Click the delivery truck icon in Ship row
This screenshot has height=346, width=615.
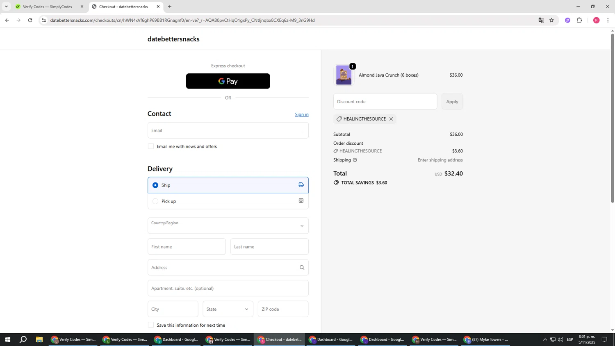click(x=301, y=185)
